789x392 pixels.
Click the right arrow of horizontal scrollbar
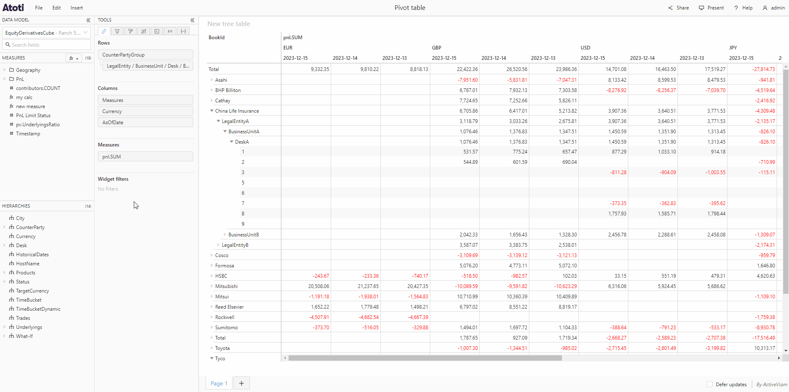[779, 358]
